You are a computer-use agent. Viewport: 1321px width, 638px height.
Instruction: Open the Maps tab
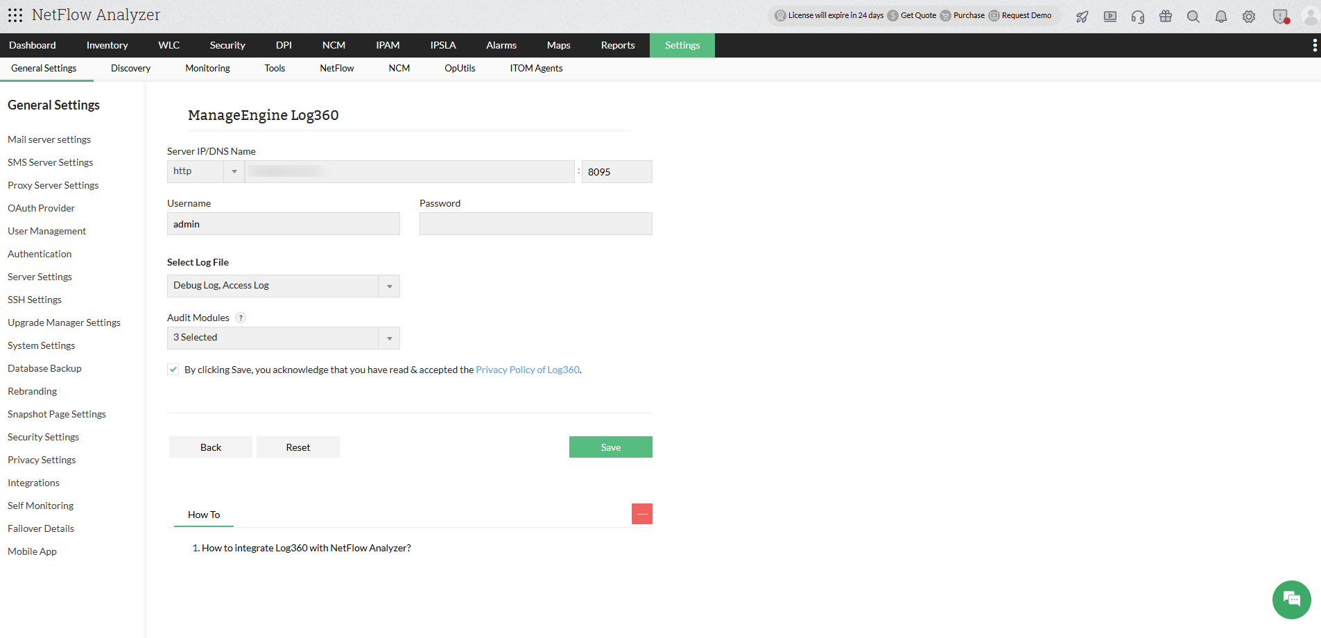[558, 45]
